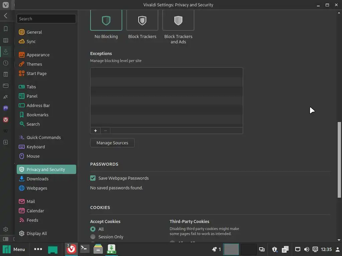Open the Mastodon web panel
Viewport: 342px width, 256px height.
(6, 108)
